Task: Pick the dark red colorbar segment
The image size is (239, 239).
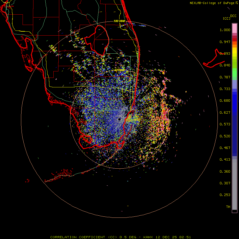Action: [234, 40]
